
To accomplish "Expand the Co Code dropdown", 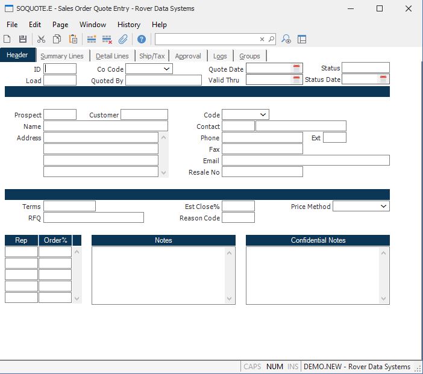I will [166, 69].
